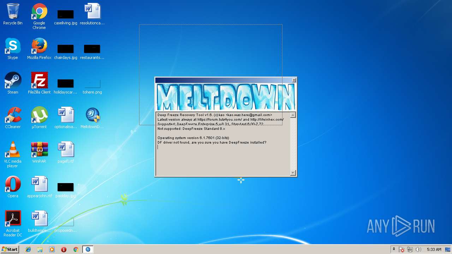The height and width of the screenshot is (254, 452).
Task: Click the 'Operating system version 6.1.7601' line
Action: pos(193,138)
